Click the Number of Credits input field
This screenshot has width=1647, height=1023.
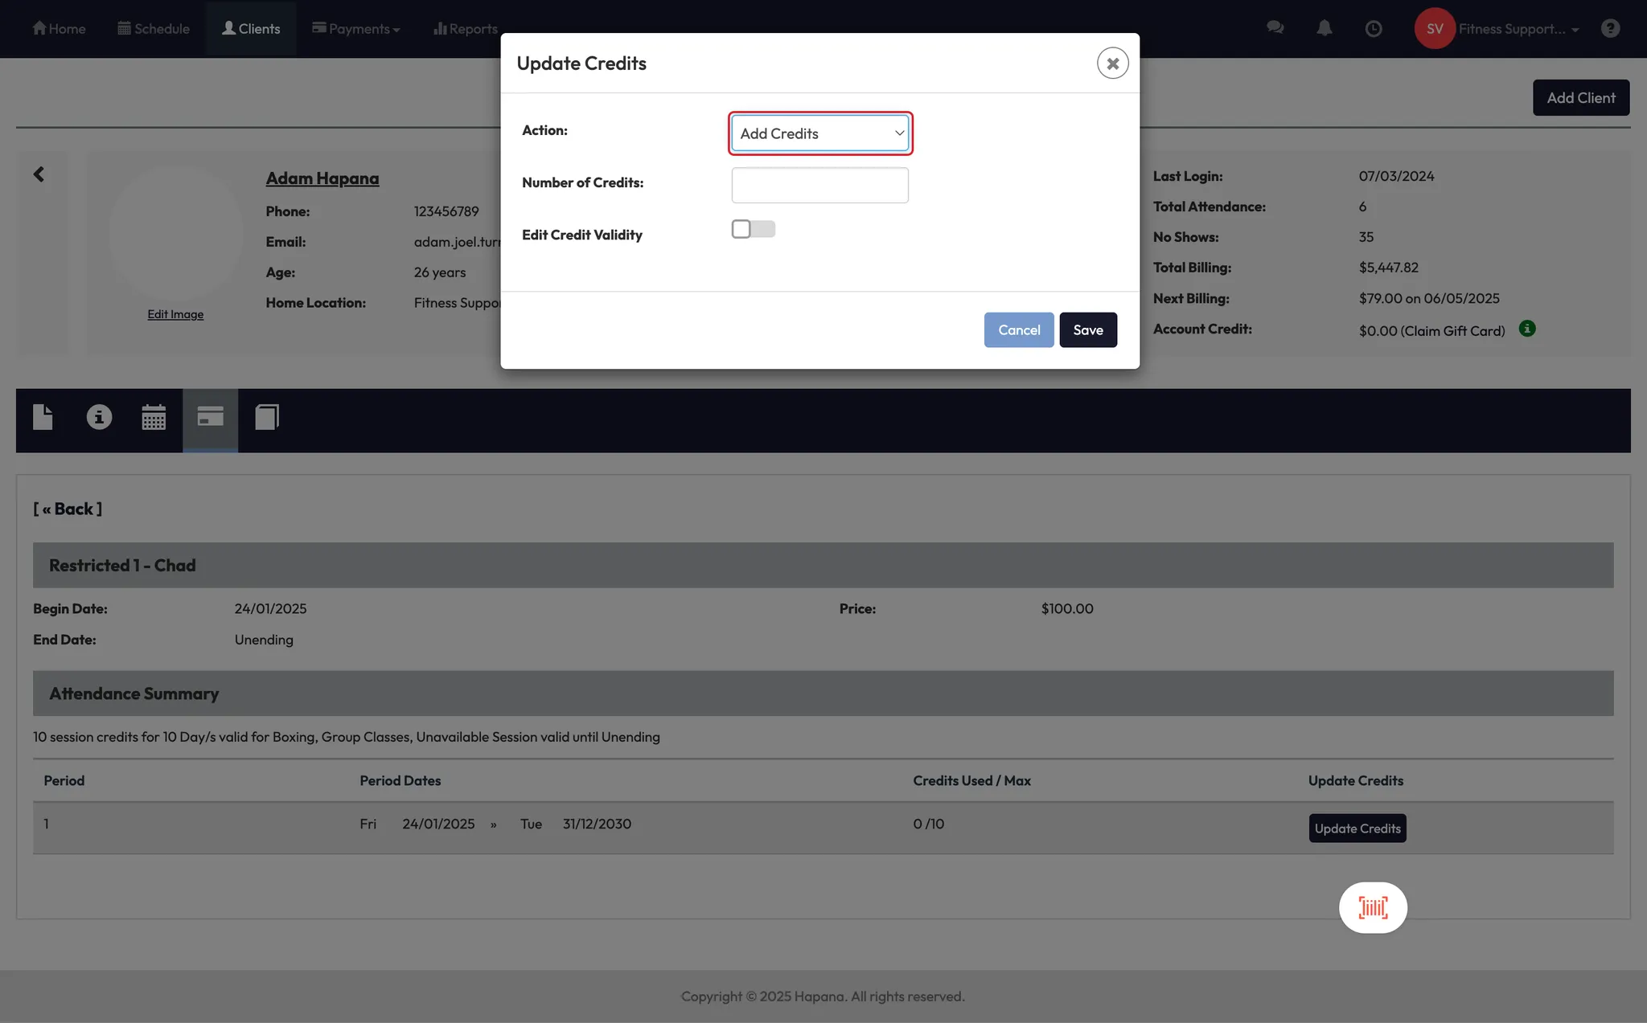(819, 185)
